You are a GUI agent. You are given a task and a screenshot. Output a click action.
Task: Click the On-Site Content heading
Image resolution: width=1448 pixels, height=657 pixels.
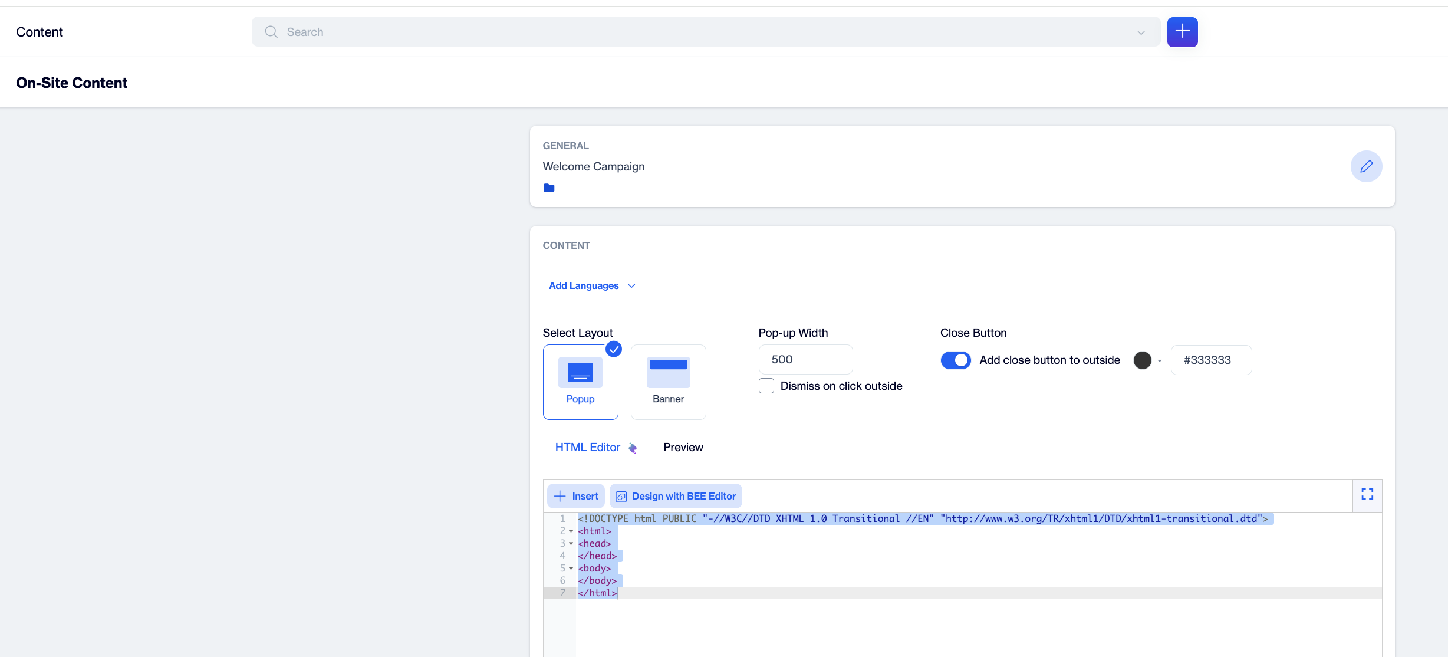71,83
